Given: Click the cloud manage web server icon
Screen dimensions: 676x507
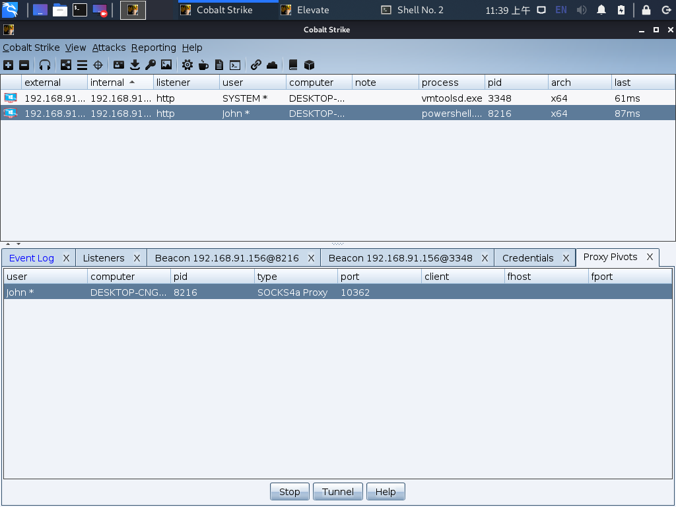Looking at the screenshot, I should (272, 65).
